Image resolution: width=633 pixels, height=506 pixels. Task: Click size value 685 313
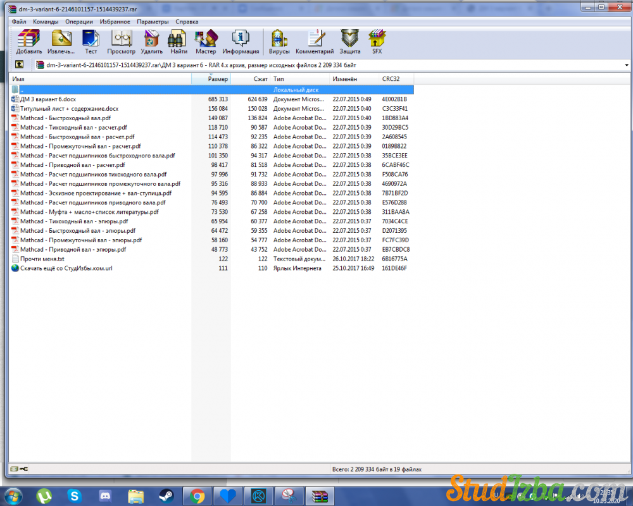(x=218, y=99)
